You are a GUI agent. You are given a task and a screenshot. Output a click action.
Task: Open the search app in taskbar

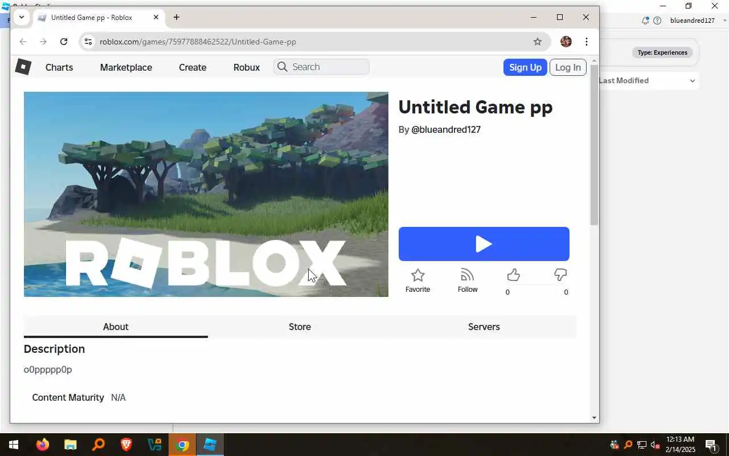pyautogui.click(x=99, y=445)
